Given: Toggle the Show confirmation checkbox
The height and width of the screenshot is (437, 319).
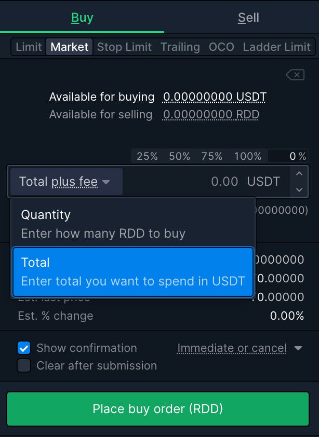Looking at the screenshot, I should point(24,348).
